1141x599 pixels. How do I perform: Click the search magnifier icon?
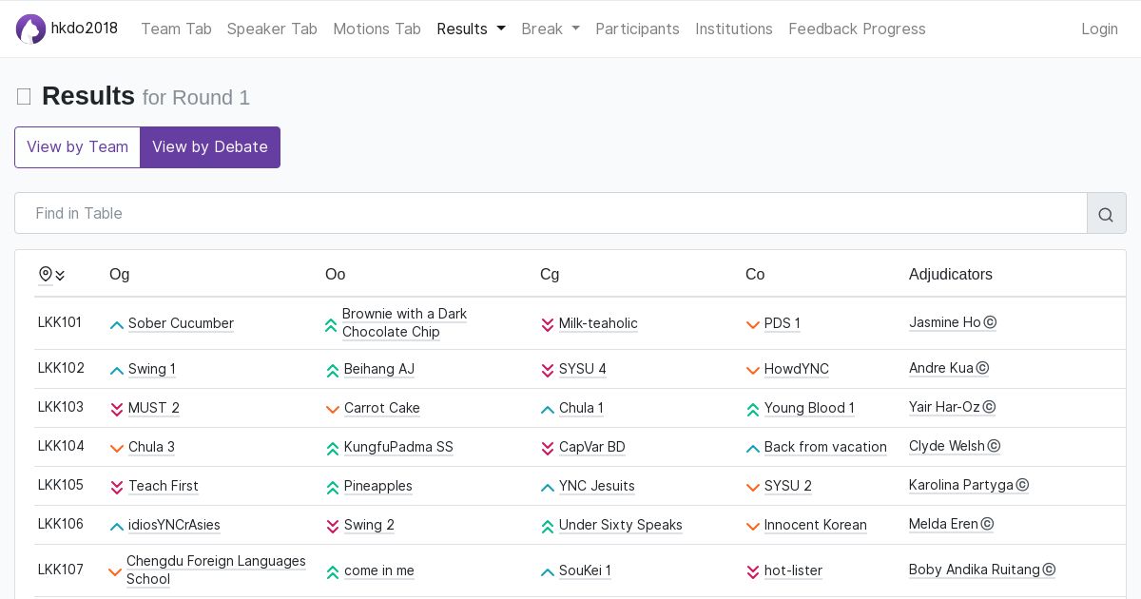(1106, 214)
